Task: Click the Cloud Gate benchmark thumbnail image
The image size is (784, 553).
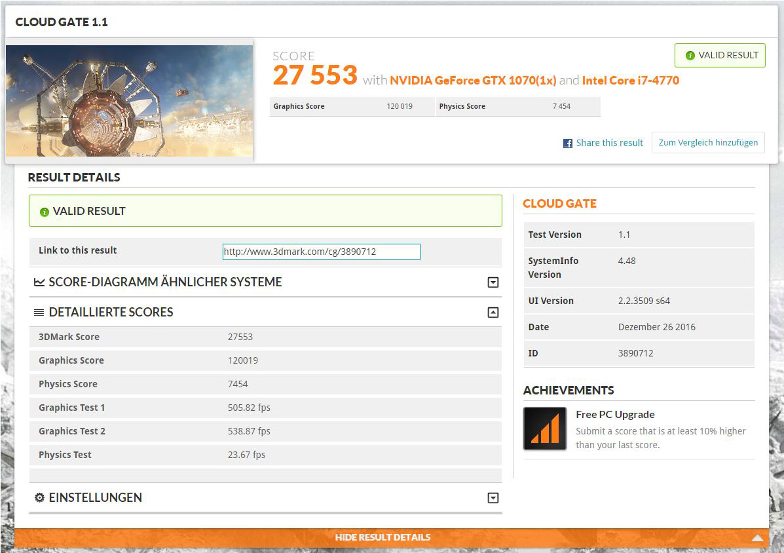Action: pyautogui.click(x=129, y=101)
